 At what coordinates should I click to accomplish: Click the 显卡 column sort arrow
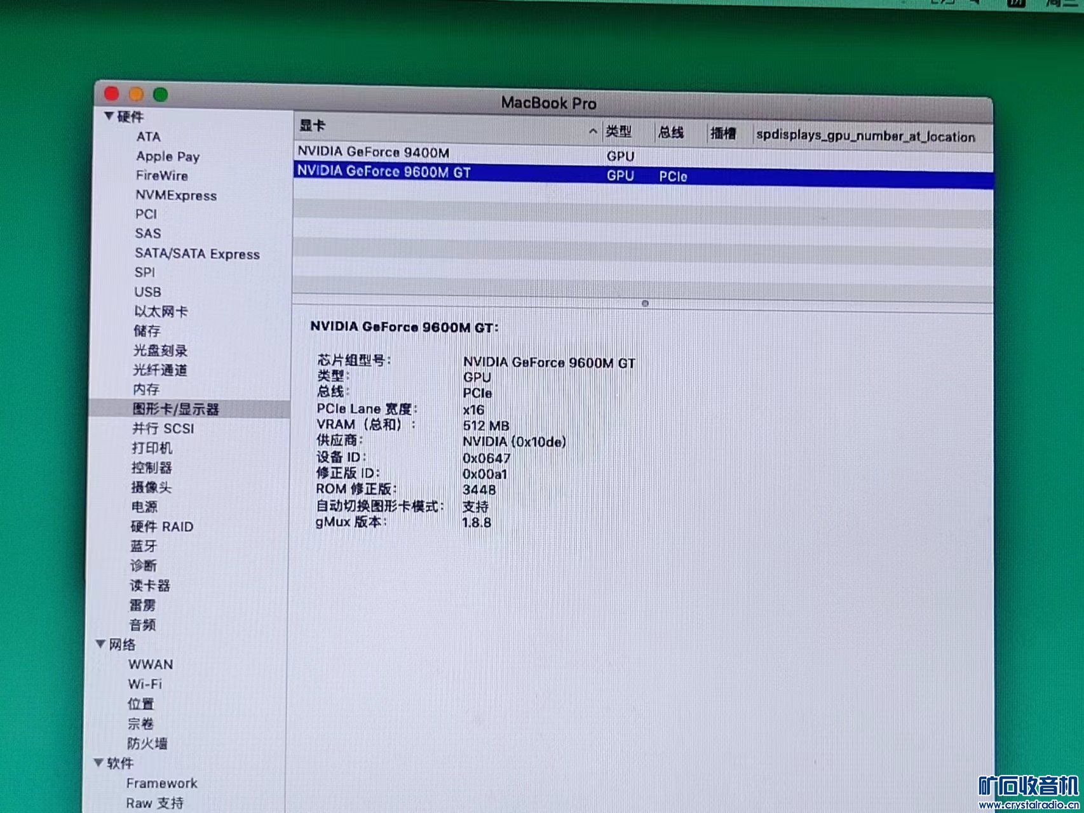[x=592, y=131]
